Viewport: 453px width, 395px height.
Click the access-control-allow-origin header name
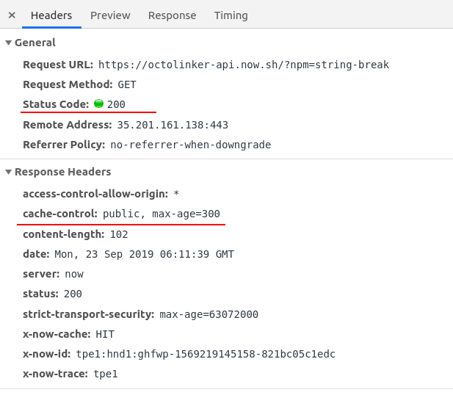click(x=95, y=194)
